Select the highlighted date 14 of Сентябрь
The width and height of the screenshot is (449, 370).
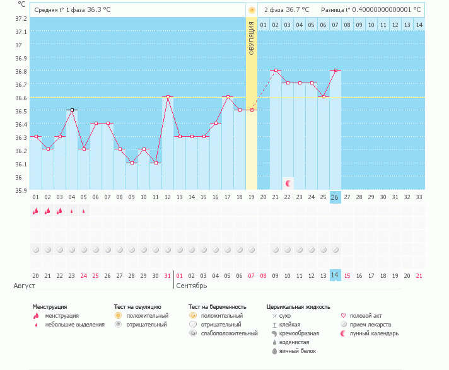pyautogui.click(x=335, y=275)
